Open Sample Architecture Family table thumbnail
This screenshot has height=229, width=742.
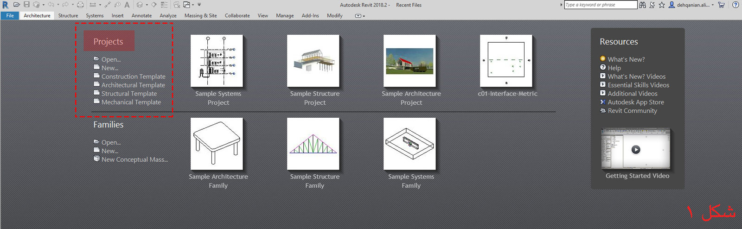point(217,144)
